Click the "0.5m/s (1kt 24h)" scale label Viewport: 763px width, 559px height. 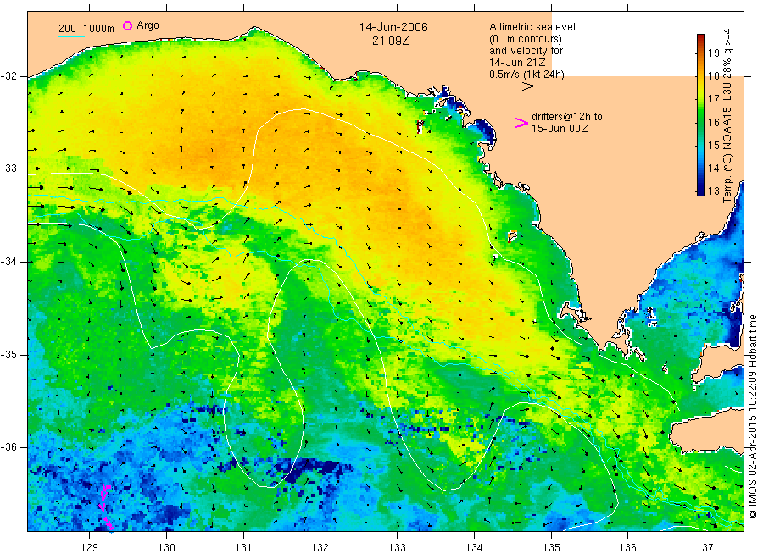click(527, 75)
